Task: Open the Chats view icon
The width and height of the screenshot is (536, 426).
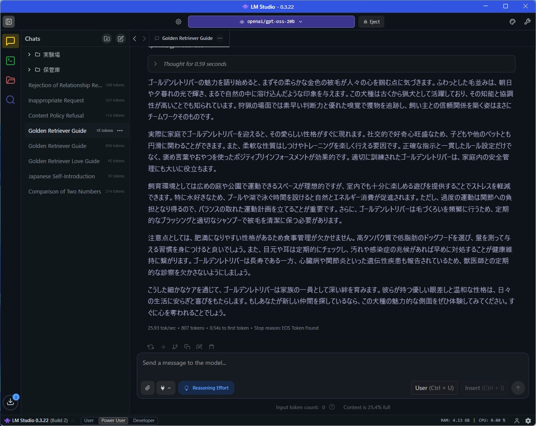Action: click(x=10, y=41)
